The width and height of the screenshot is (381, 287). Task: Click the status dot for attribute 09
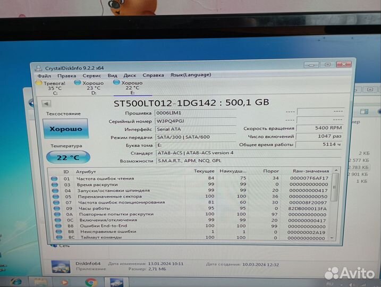[x=57, y=208]
